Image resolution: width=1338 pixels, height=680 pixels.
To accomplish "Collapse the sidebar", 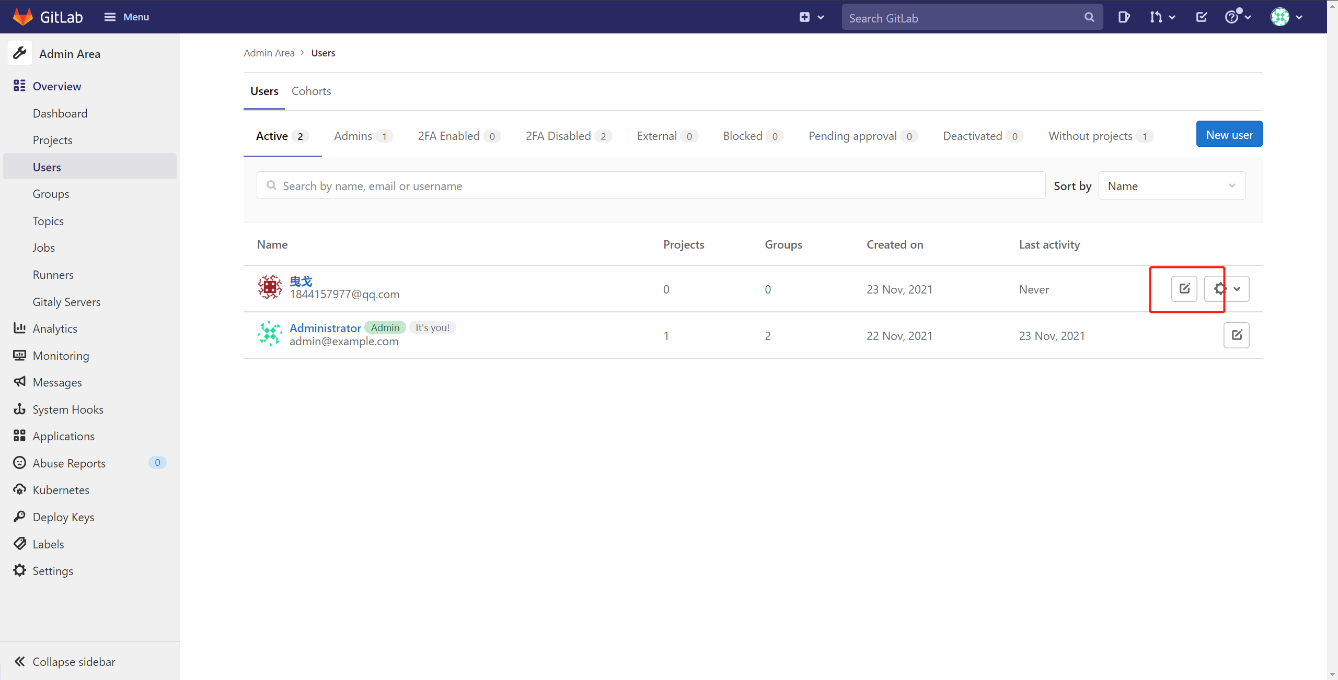I will 64,662.
